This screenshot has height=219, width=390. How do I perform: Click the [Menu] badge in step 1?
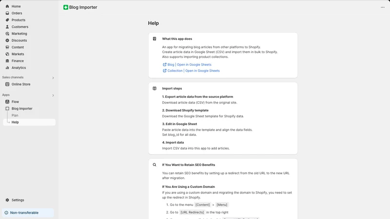pos(222,205)
